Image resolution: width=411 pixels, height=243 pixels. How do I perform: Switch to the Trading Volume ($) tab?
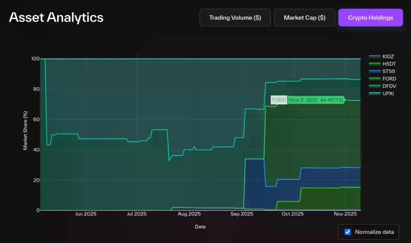(x=235, y=18)
